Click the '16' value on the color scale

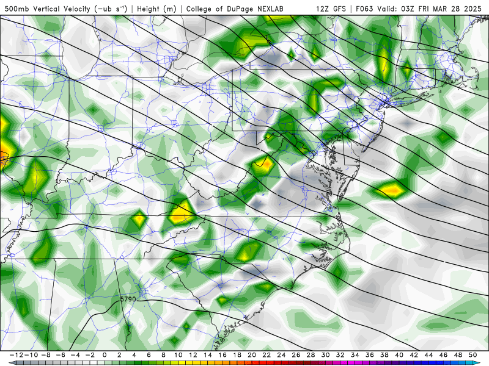coord(222,355)
